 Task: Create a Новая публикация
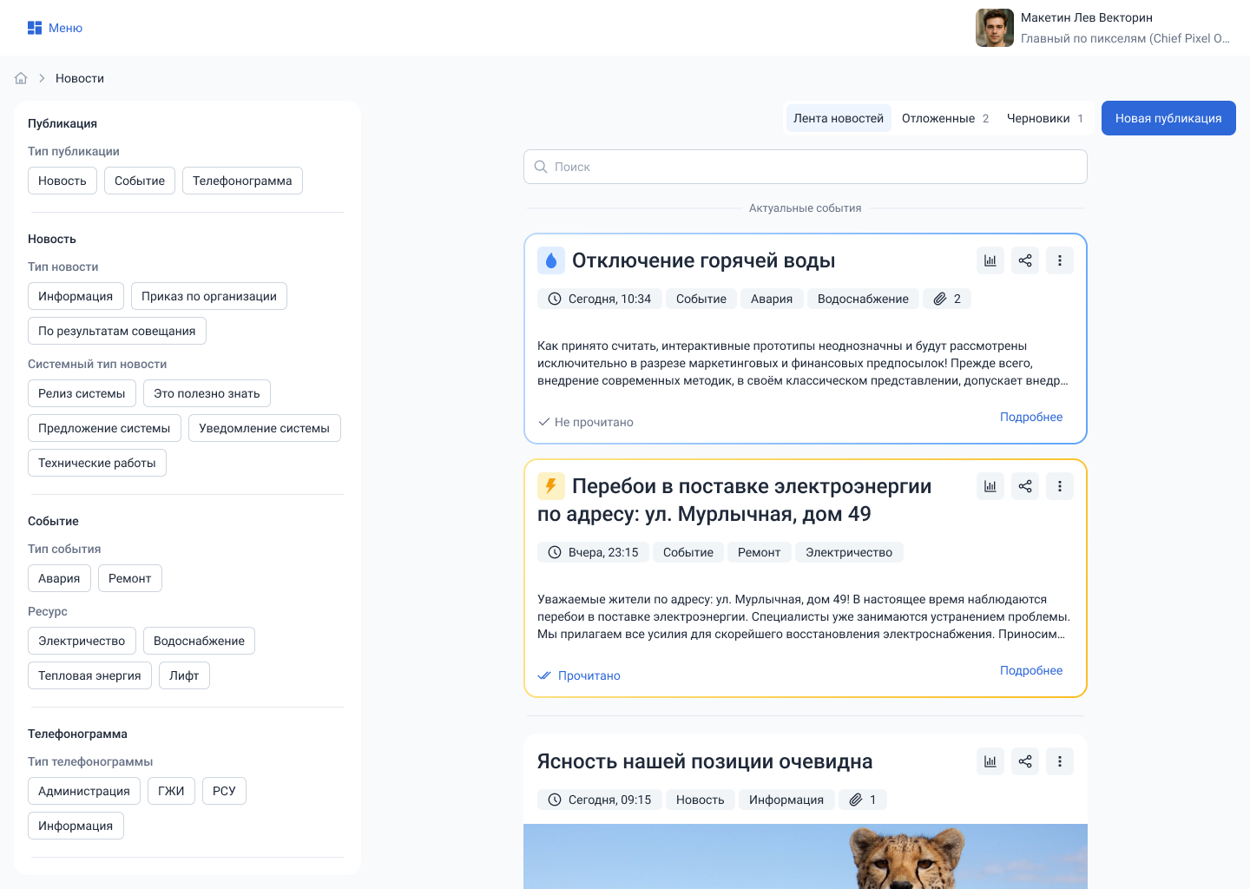click(x=1168, y=118)
